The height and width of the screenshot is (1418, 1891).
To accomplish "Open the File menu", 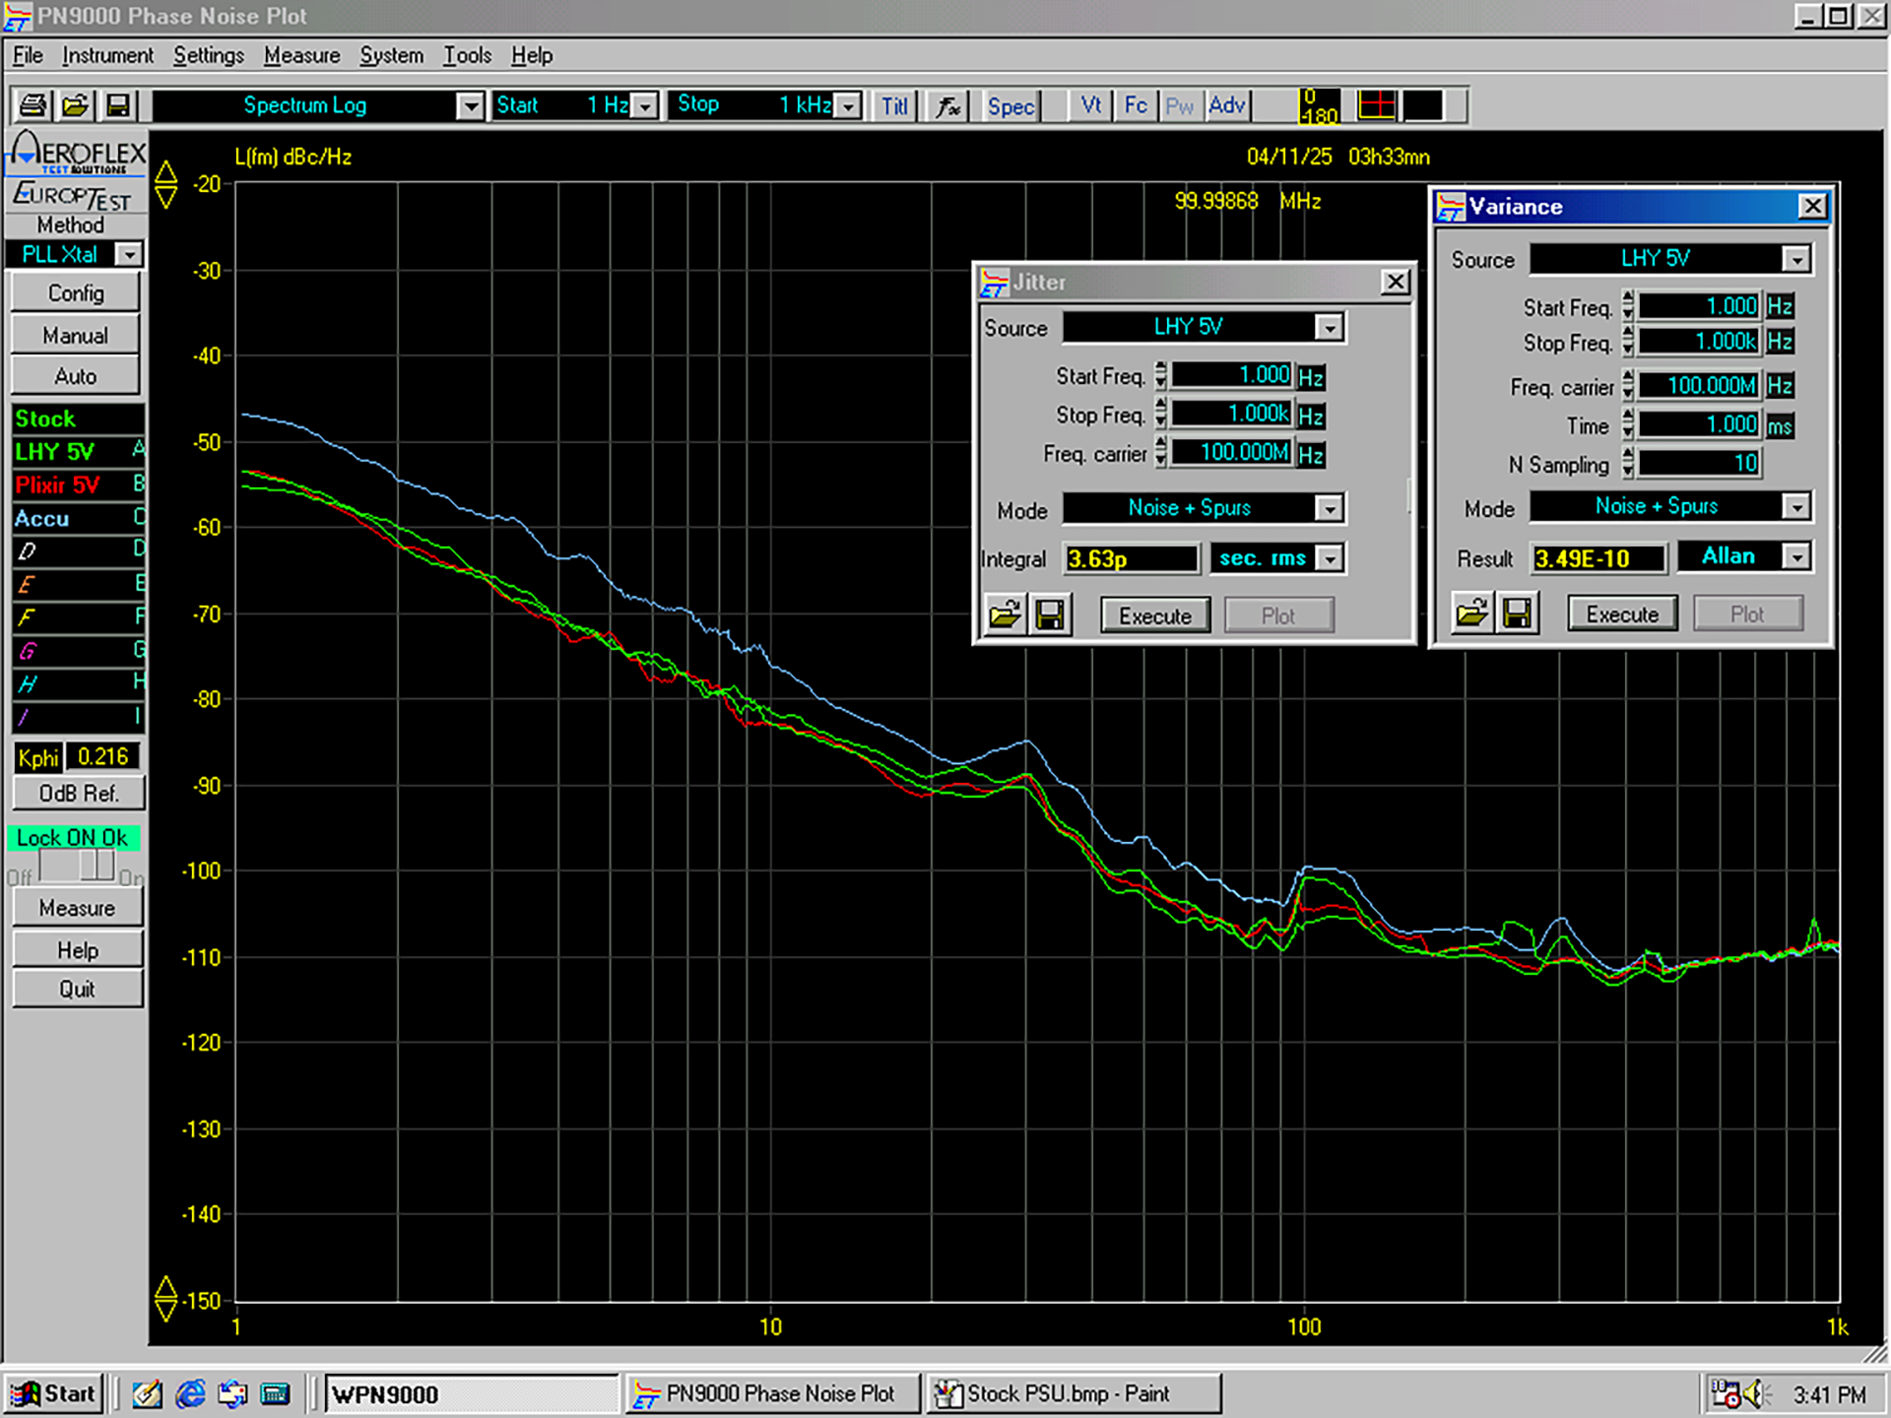I will [28, 55].
